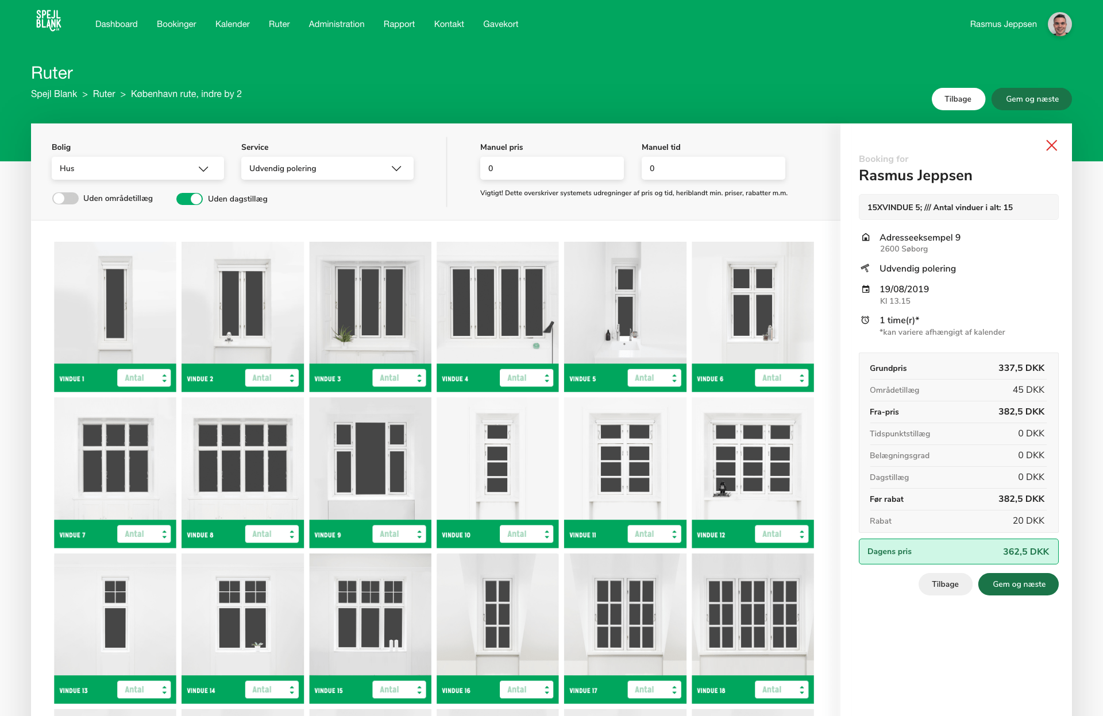Select the Vindue 18 window thumbnail

pos(753,614)
